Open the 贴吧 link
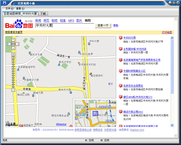The height and width of the screenshot is (145, 181). pyautogui.click(x=55, y=20)
